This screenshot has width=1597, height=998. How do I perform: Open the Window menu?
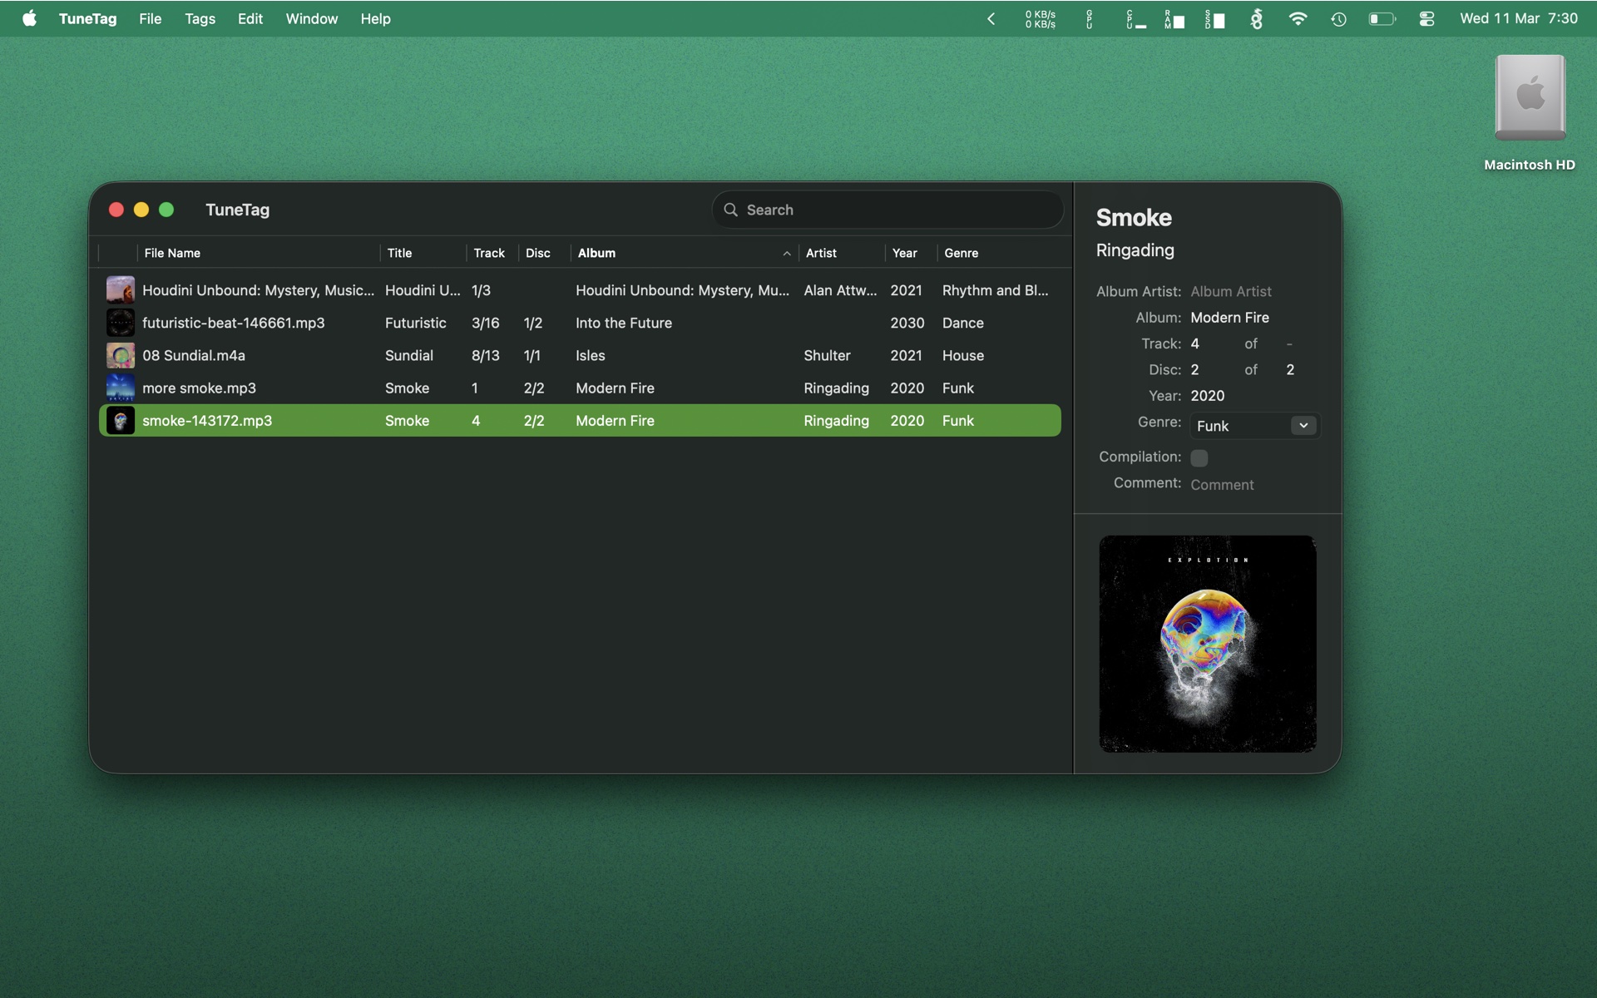(x=312, y=18)
